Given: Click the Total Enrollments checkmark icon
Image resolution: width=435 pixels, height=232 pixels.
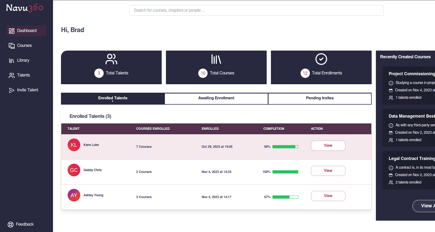Looking at the screenshot, I should [x=321, y=59].
